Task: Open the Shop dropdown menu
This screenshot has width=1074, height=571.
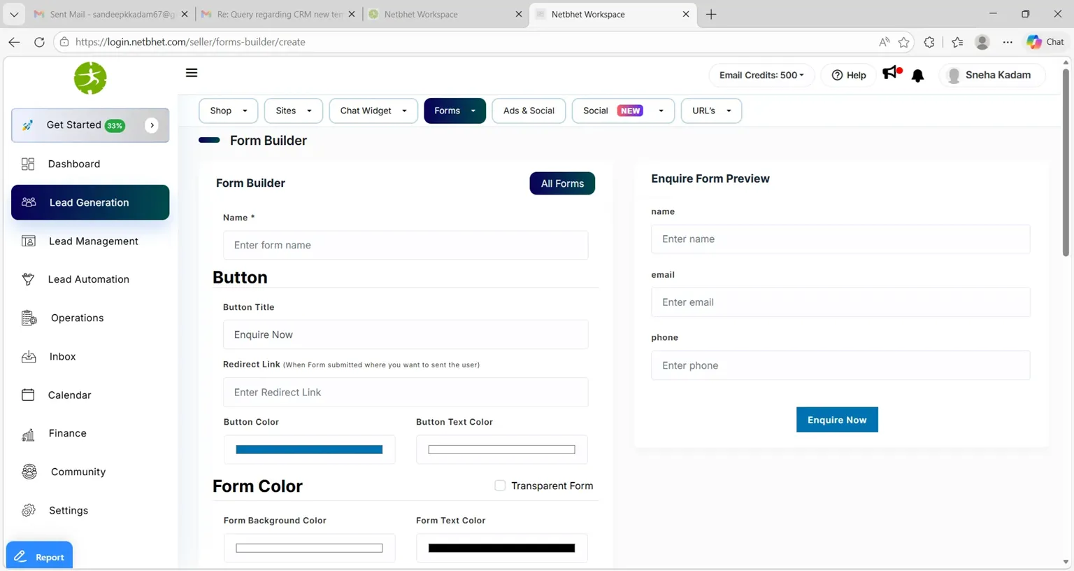Action: (229, 111)
